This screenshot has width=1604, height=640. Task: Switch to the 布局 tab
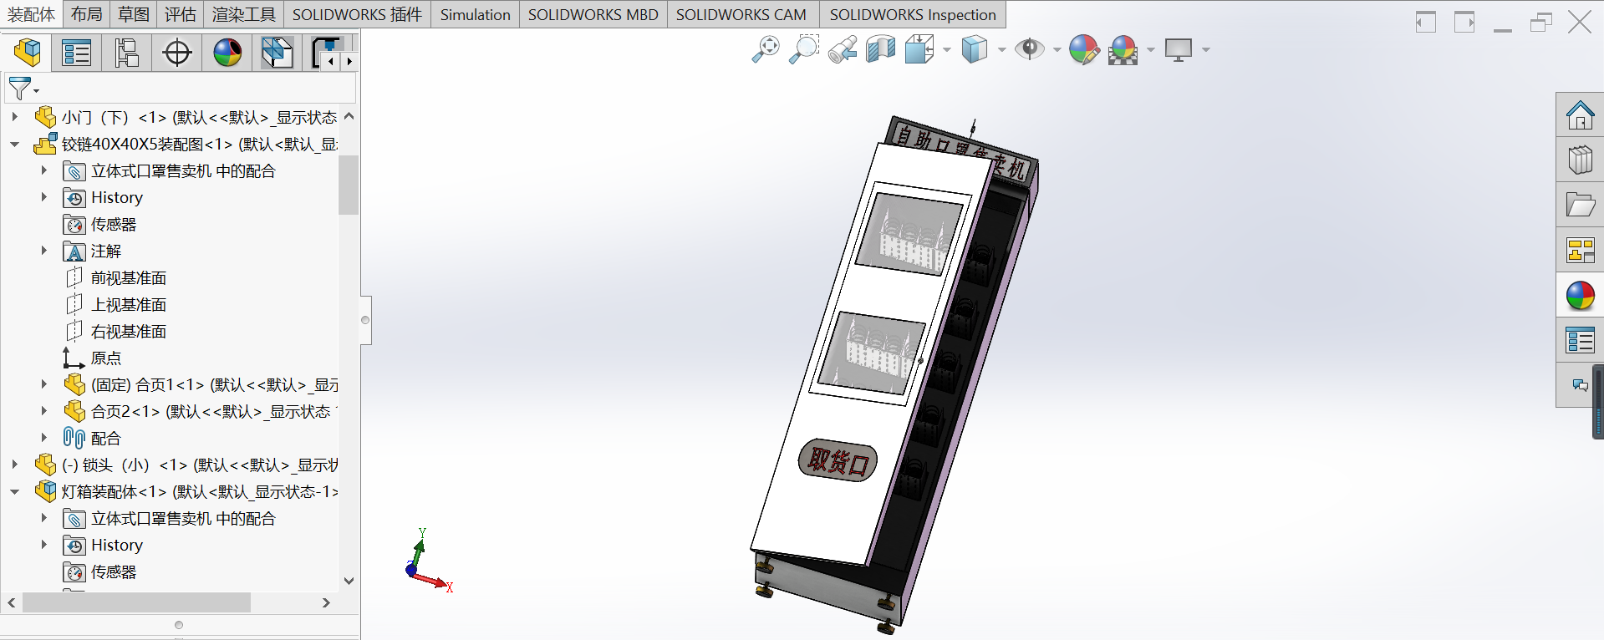[86, 14]
